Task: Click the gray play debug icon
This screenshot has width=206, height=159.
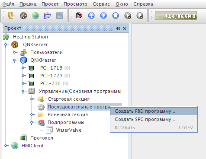Action: (128, 16)
